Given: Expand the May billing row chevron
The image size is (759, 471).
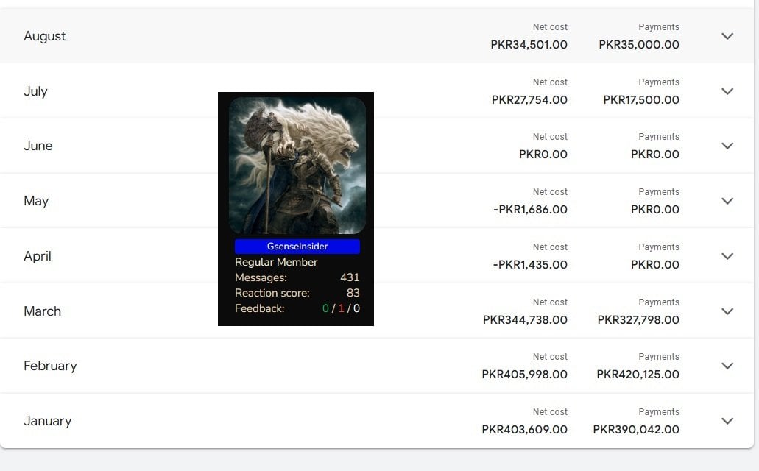Looking at the screenshot, I should tap(727, 201).
